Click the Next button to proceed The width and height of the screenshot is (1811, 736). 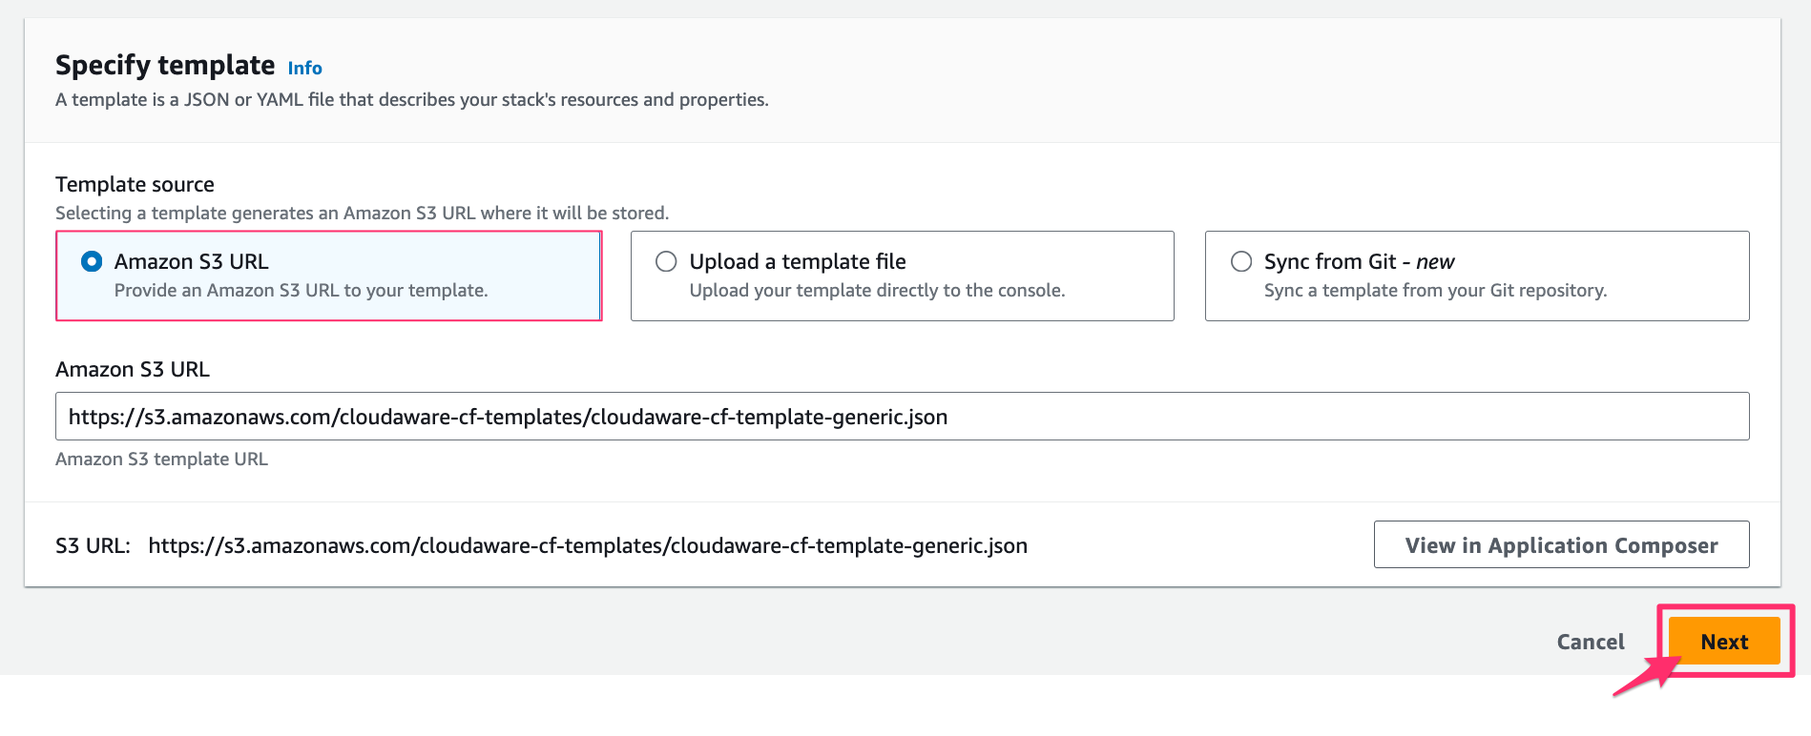1723,641
